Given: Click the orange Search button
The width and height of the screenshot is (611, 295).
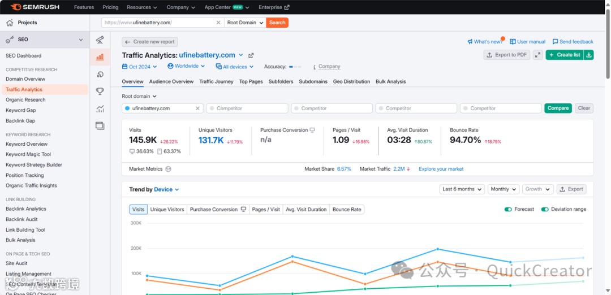Looking at the screenshot, I should click(x=277, y=23).
